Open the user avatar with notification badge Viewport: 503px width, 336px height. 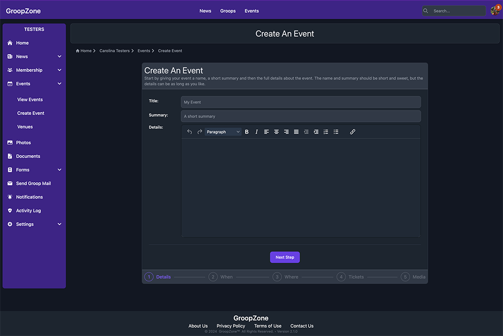point(495,10)
